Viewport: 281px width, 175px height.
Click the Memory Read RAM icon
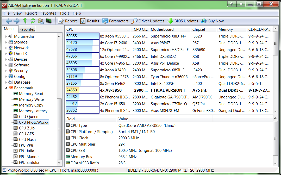click(x=16, y=93)
